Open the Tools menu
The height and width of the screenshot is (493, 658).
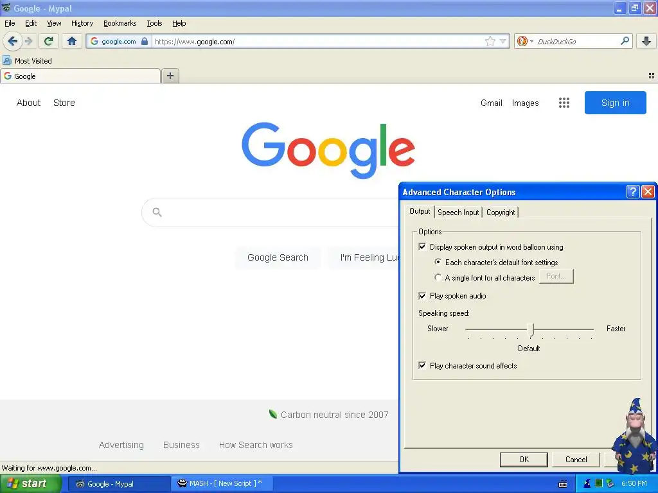tap(154, 23)
